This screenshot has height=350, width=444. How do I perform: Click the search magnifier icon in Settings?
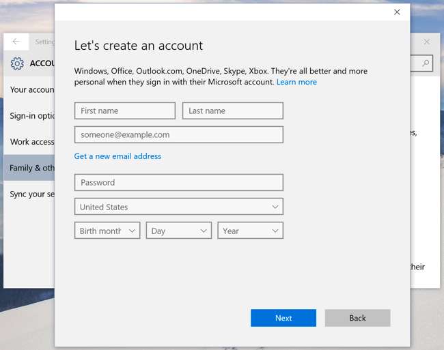426,63
